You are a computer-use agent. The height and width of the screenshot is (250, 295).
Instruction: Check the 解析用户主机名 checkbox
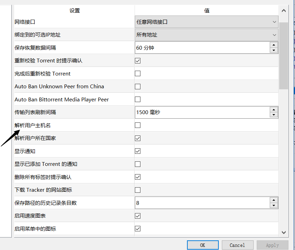click(138, 125)
